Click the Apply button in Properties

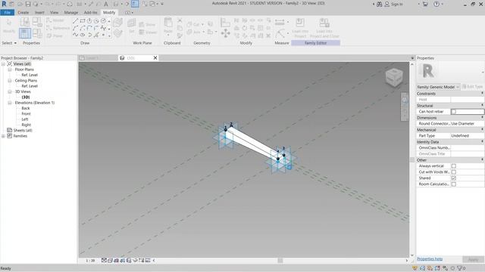click(x=473, y=260)
